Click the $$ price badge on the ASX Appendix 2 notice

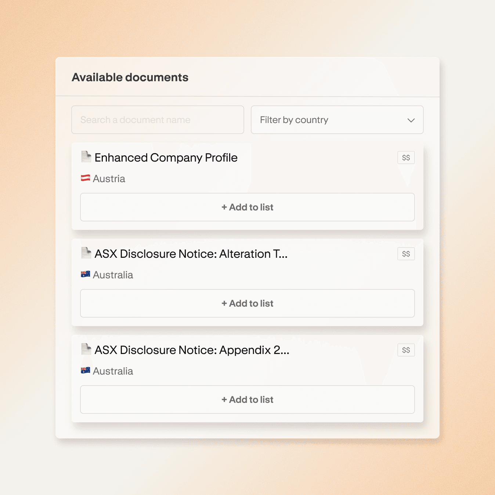point(406,350)
